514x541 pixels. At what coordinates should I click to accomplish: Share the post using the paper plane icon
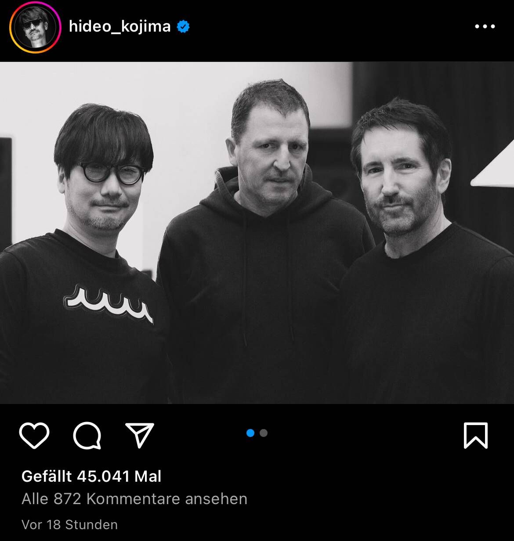tap(140, 435)
